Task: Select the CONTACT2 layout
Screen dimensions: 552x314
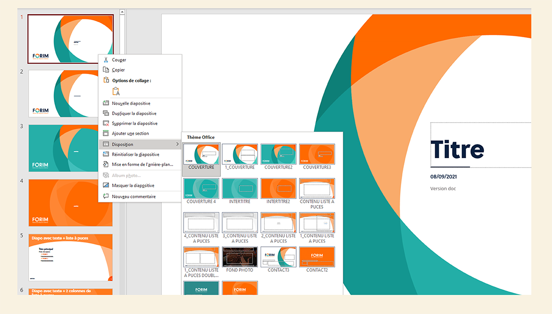Action: click(317, 257)
